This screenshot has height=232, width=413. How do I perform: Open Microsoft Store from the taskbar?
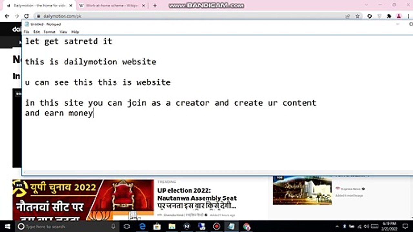point(157,227)
